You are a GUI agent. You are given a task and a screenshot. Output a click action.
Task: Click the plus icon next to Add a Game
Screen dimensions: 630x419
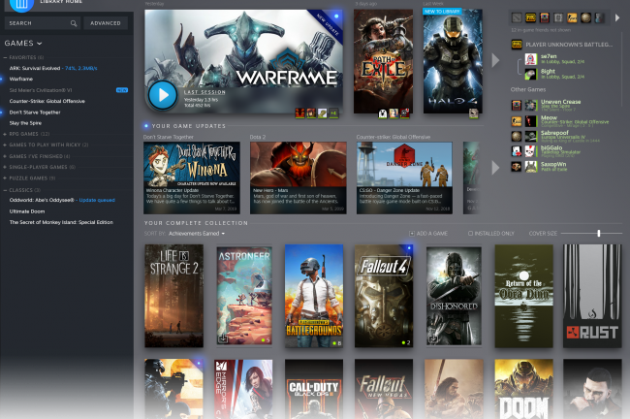(x=411, y=234)
